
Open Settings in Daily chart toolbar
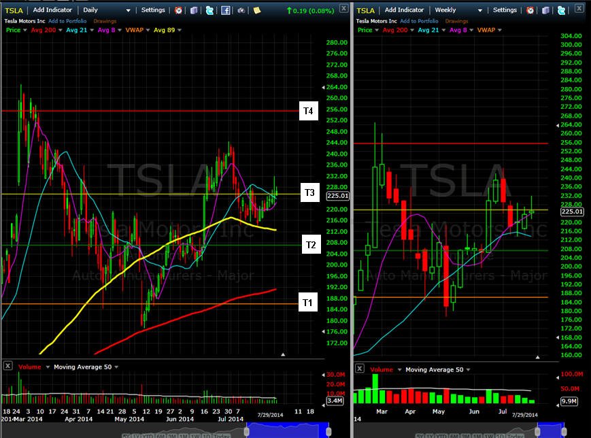[x=153, y=10]
